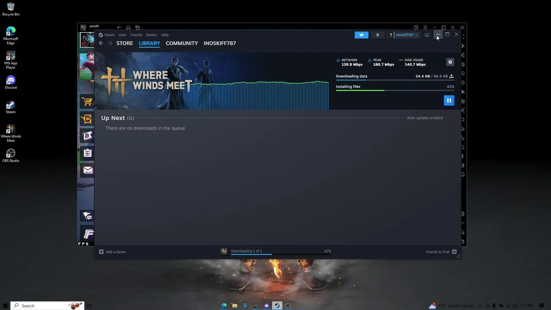Screen dimensions: 551x310
Task: Click the PEAK 180.7 Mbps stat
Action: [x=381, y=62]
